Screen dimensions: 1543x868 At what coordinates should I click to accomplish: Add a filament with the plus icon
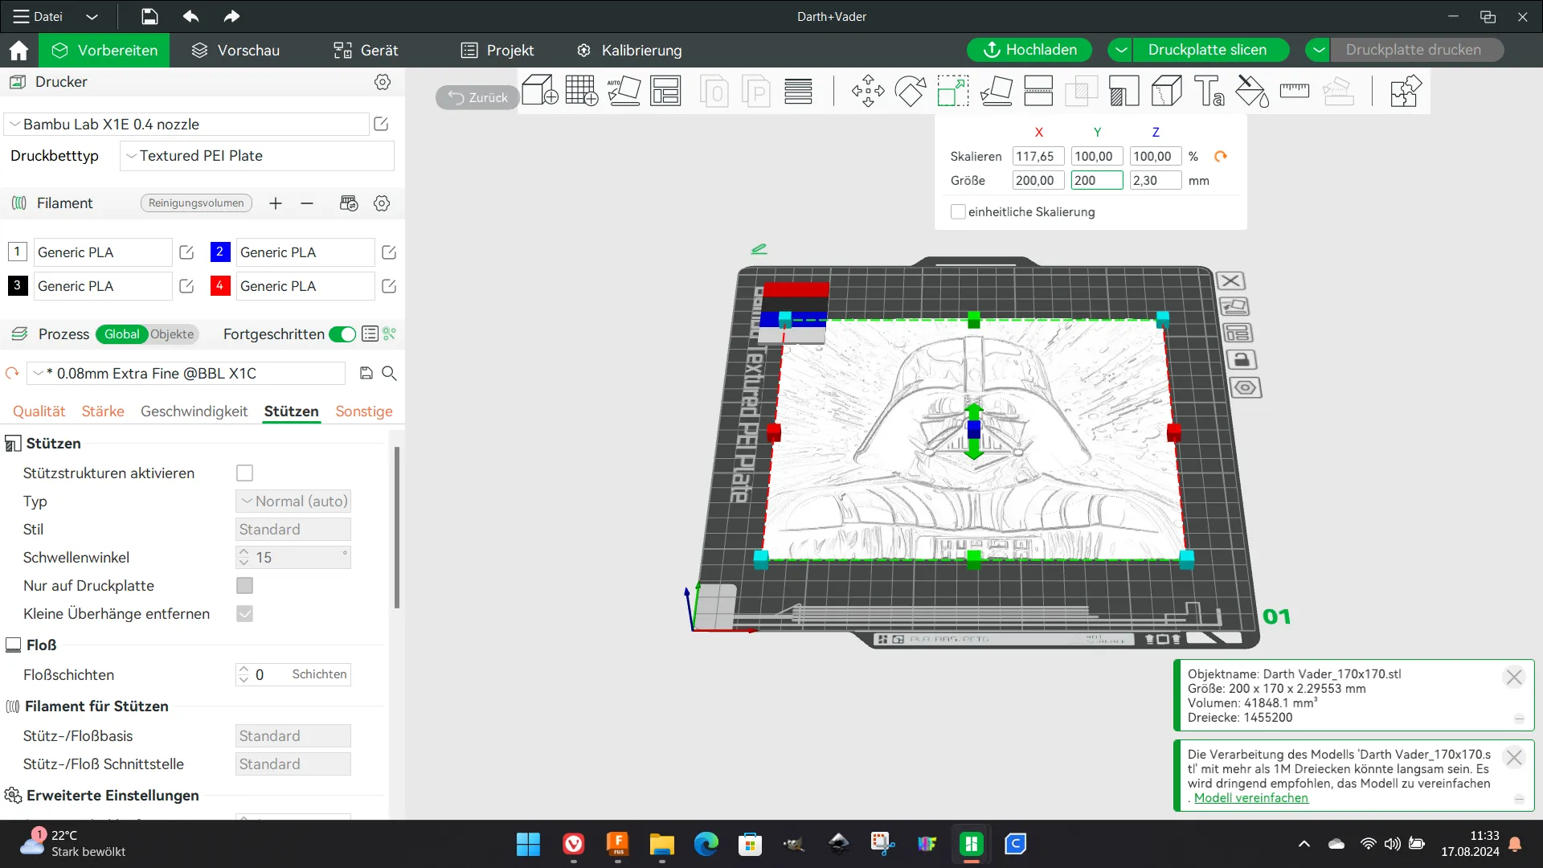(x=276, y=203)
